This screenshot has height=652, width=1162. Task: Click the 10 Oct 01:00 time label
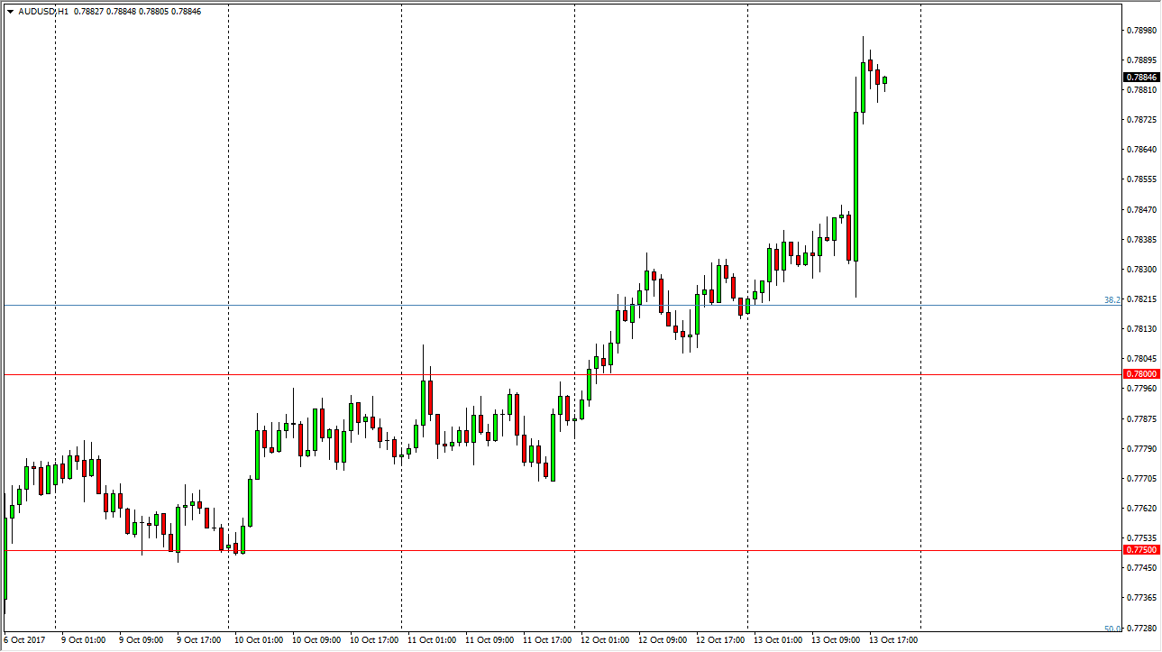coord(259,641)
